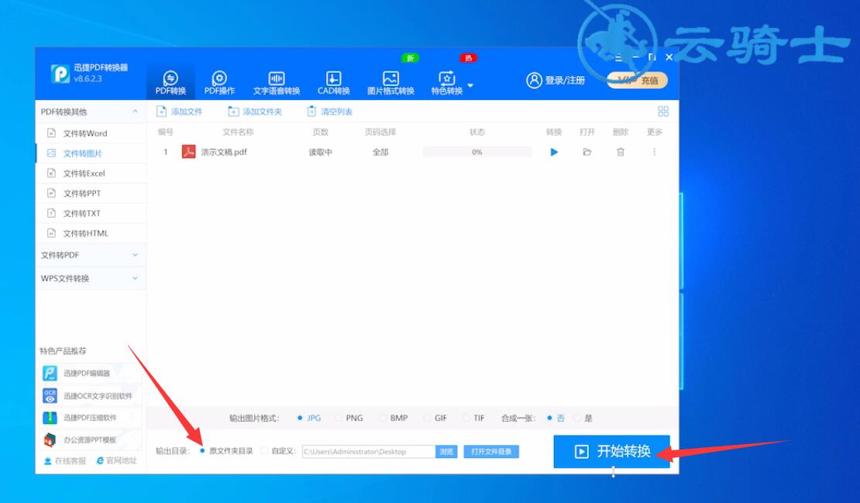
Task: Select 否 for 合成一张
Action: (555, 418)
